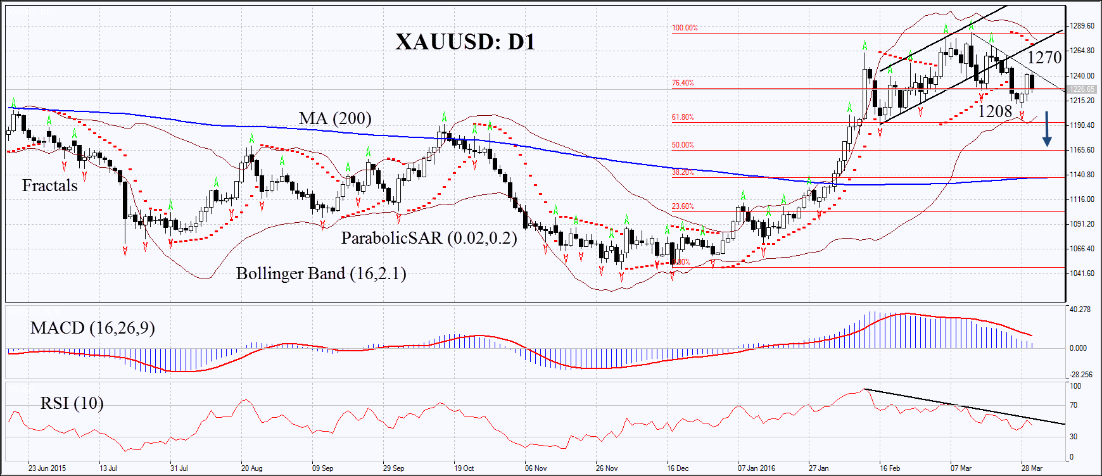Click the 1165.60 price axis value
Screen dimensions: 1102x476
[1082, 150]
